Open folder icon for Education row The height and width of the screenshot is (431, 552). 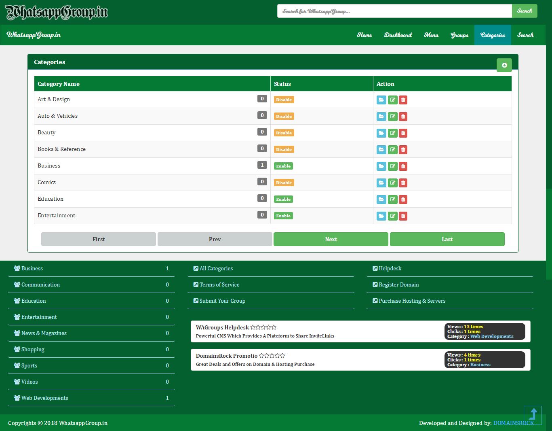pyautogui.click(x=381, y=200)
